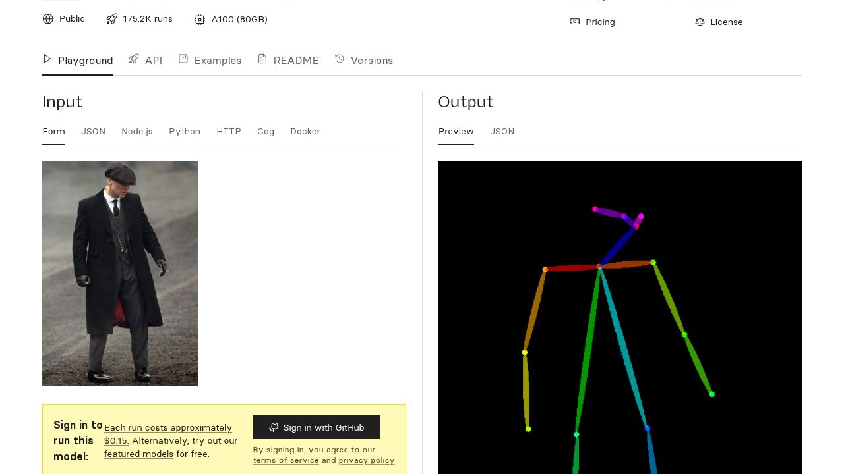Switch Output view to JSON tab
Viewport: 844px width, 474px height.
coord(502,132)
